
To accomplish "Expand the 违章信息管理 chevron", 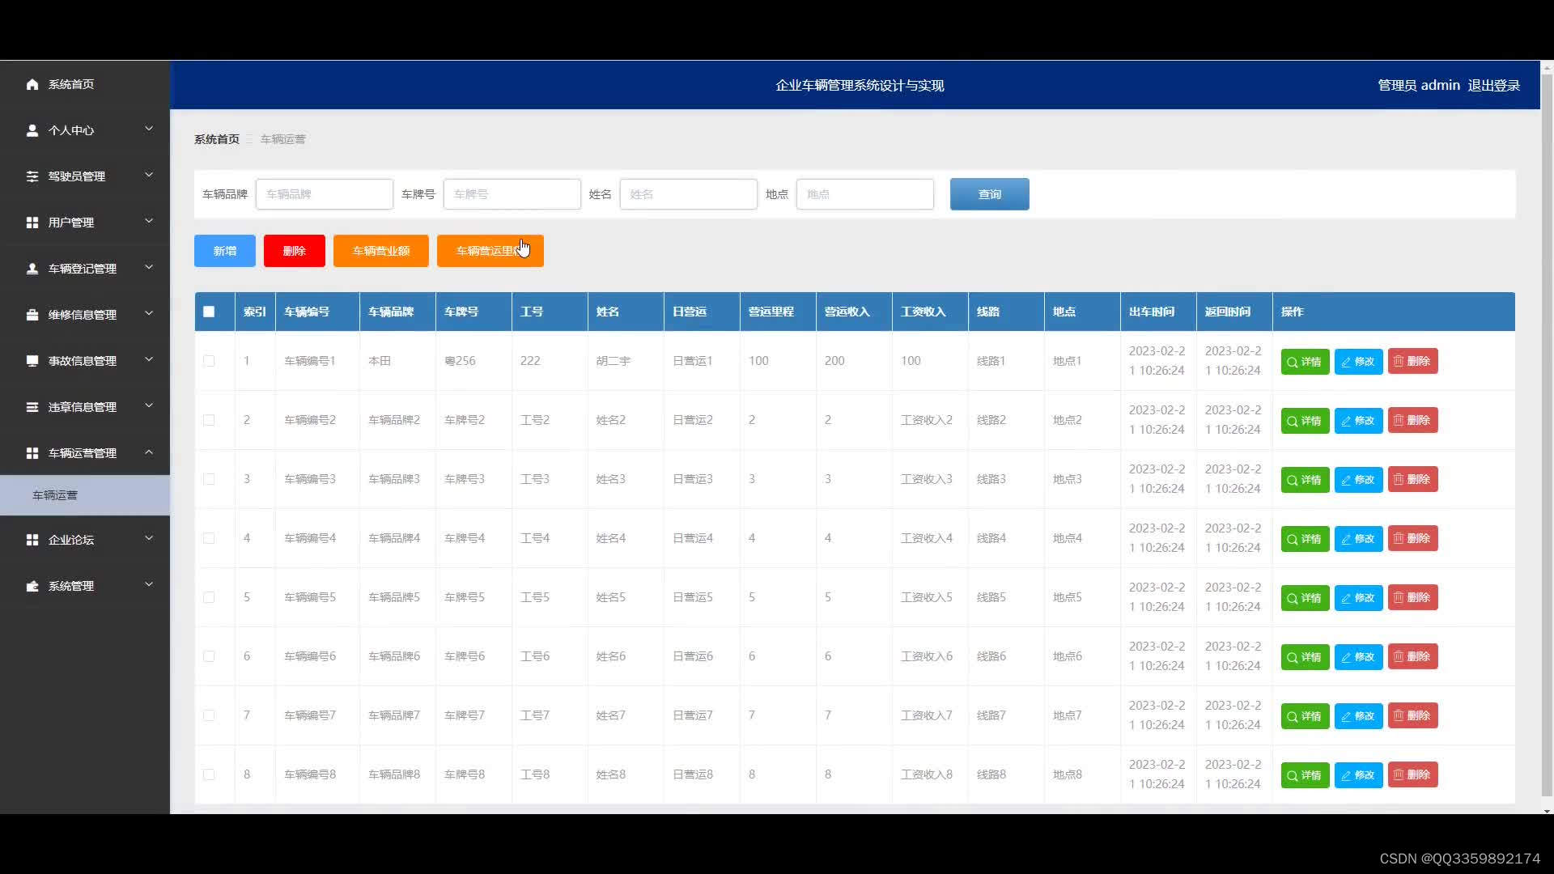I will 149,405.
